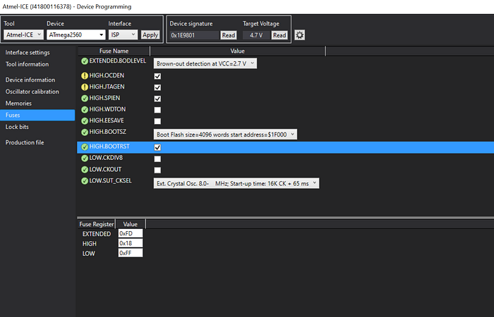Read the device signature

[229, 35]
